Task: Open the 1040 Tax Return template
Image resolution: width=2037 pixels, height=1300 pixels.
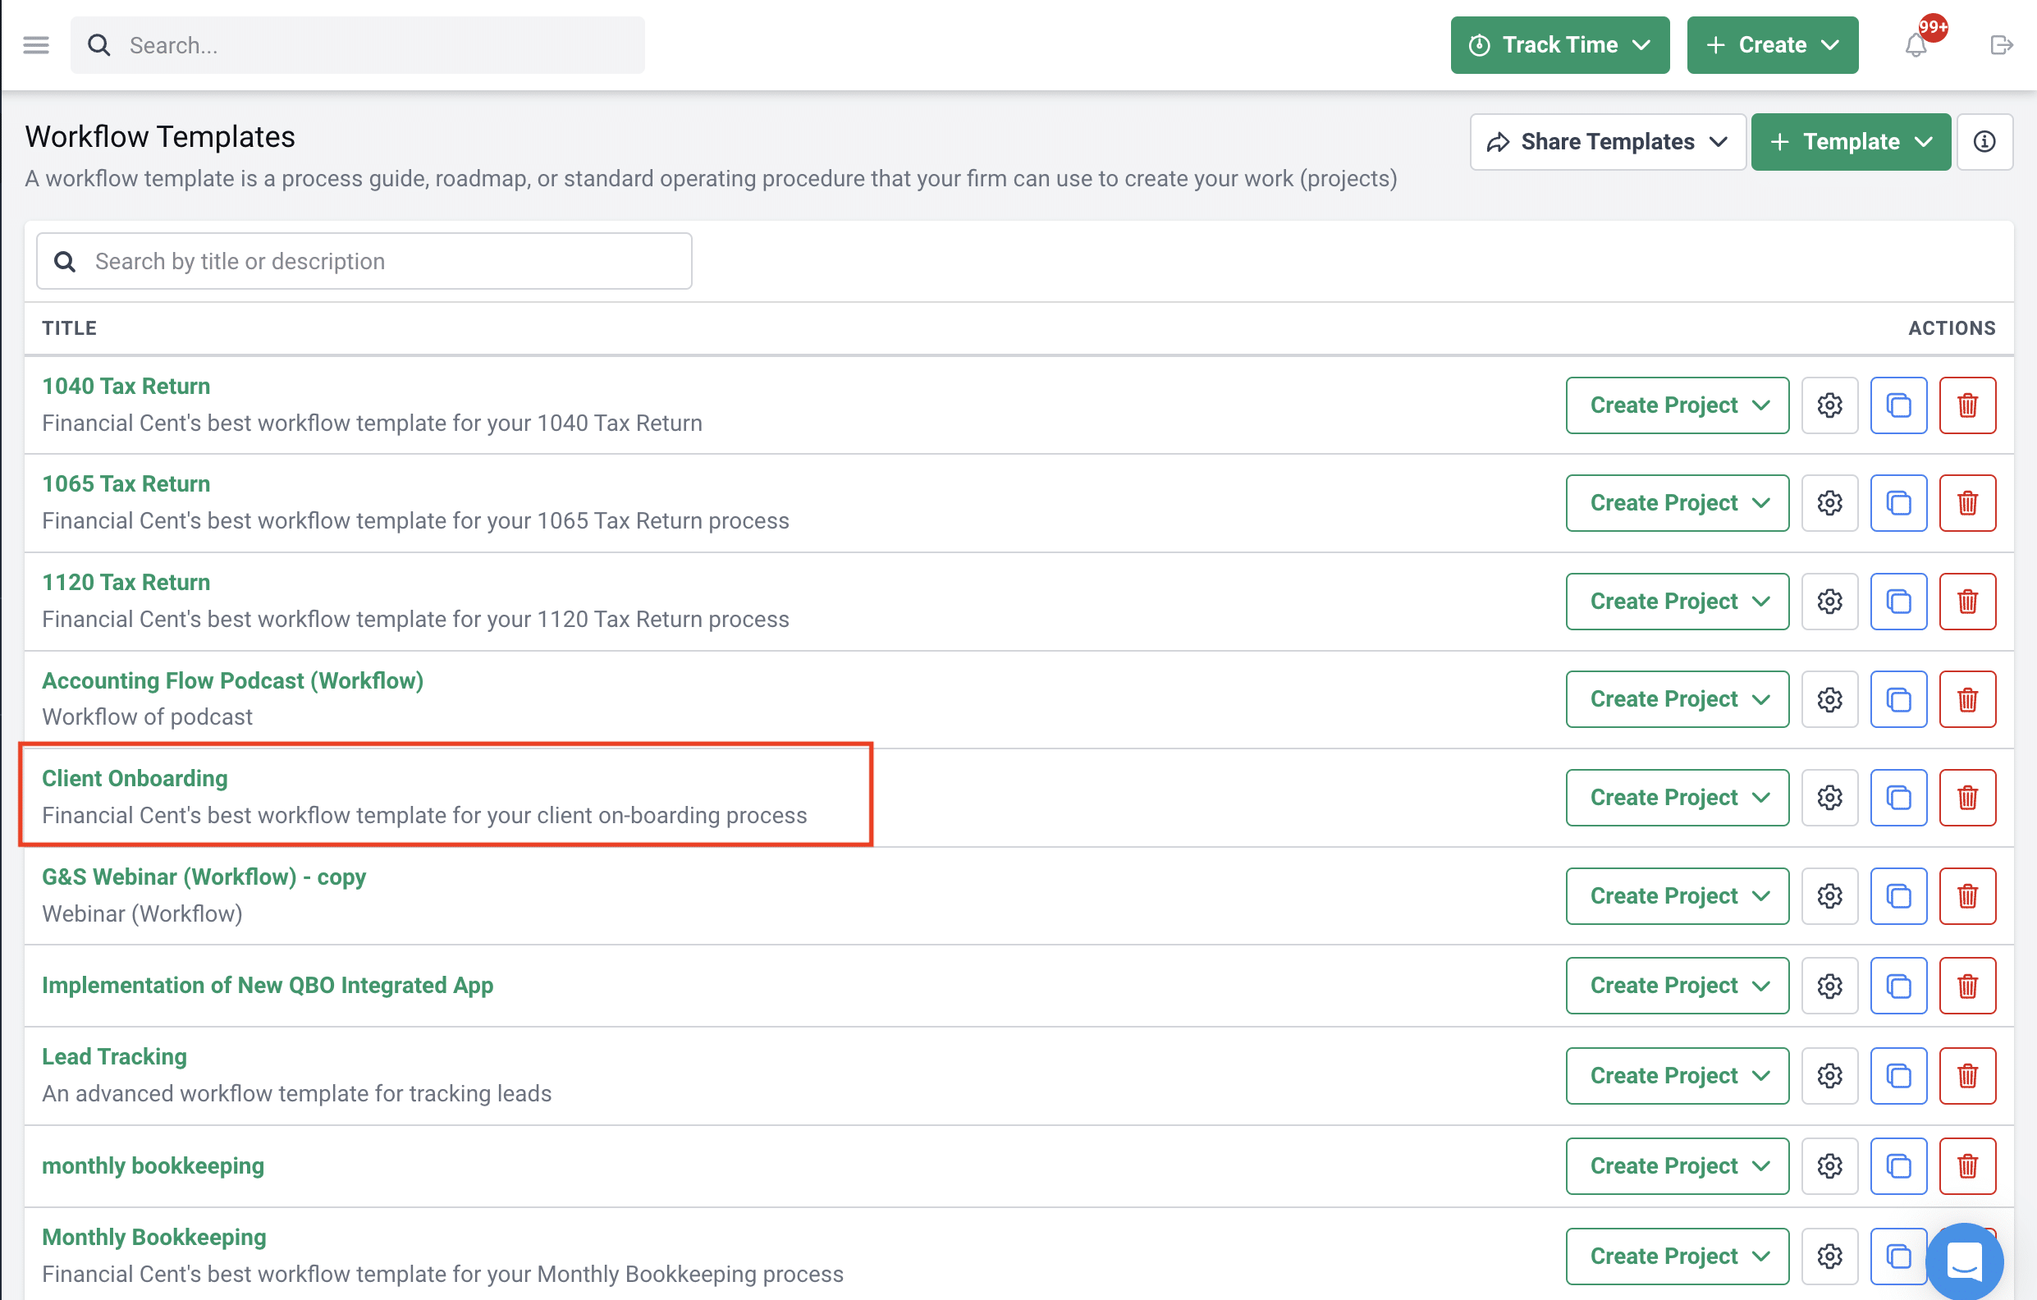Action: [126, 387]
